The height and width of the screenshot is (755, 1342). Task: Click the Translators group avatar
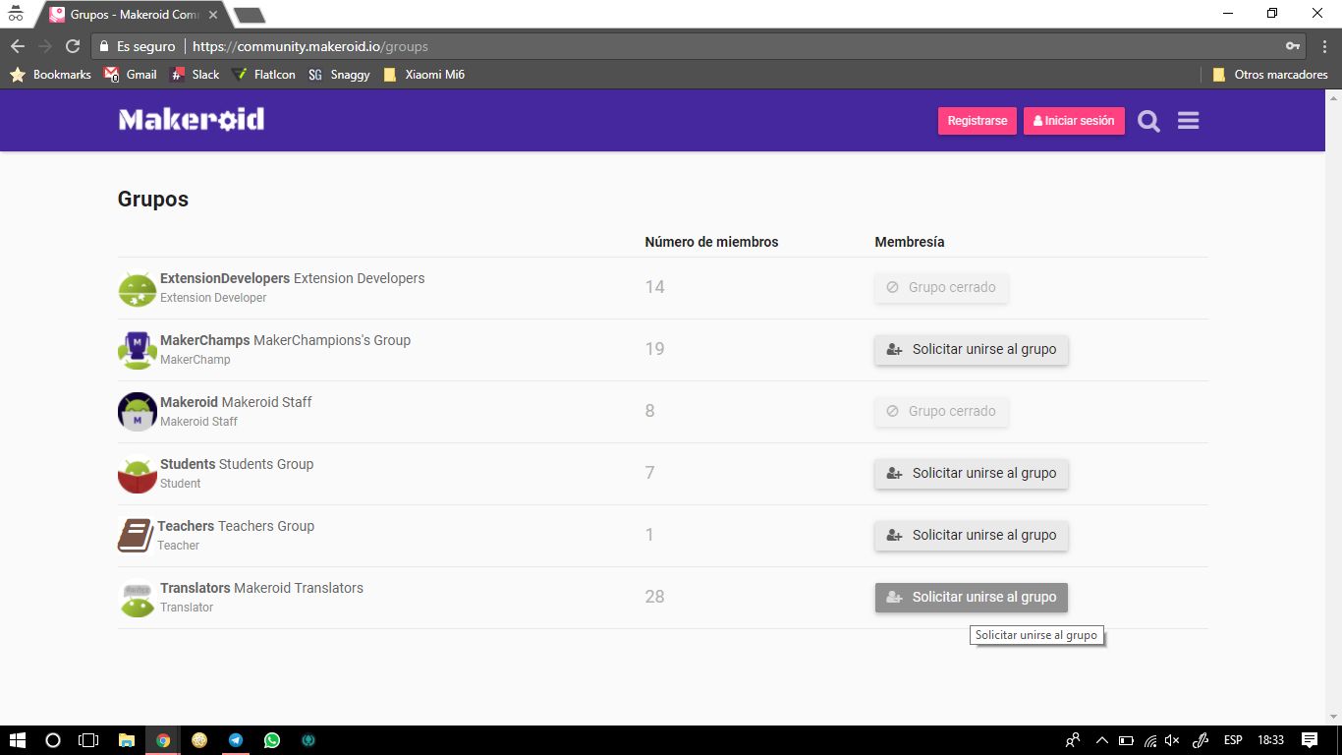pyautogui.click(x=137, y=598)
